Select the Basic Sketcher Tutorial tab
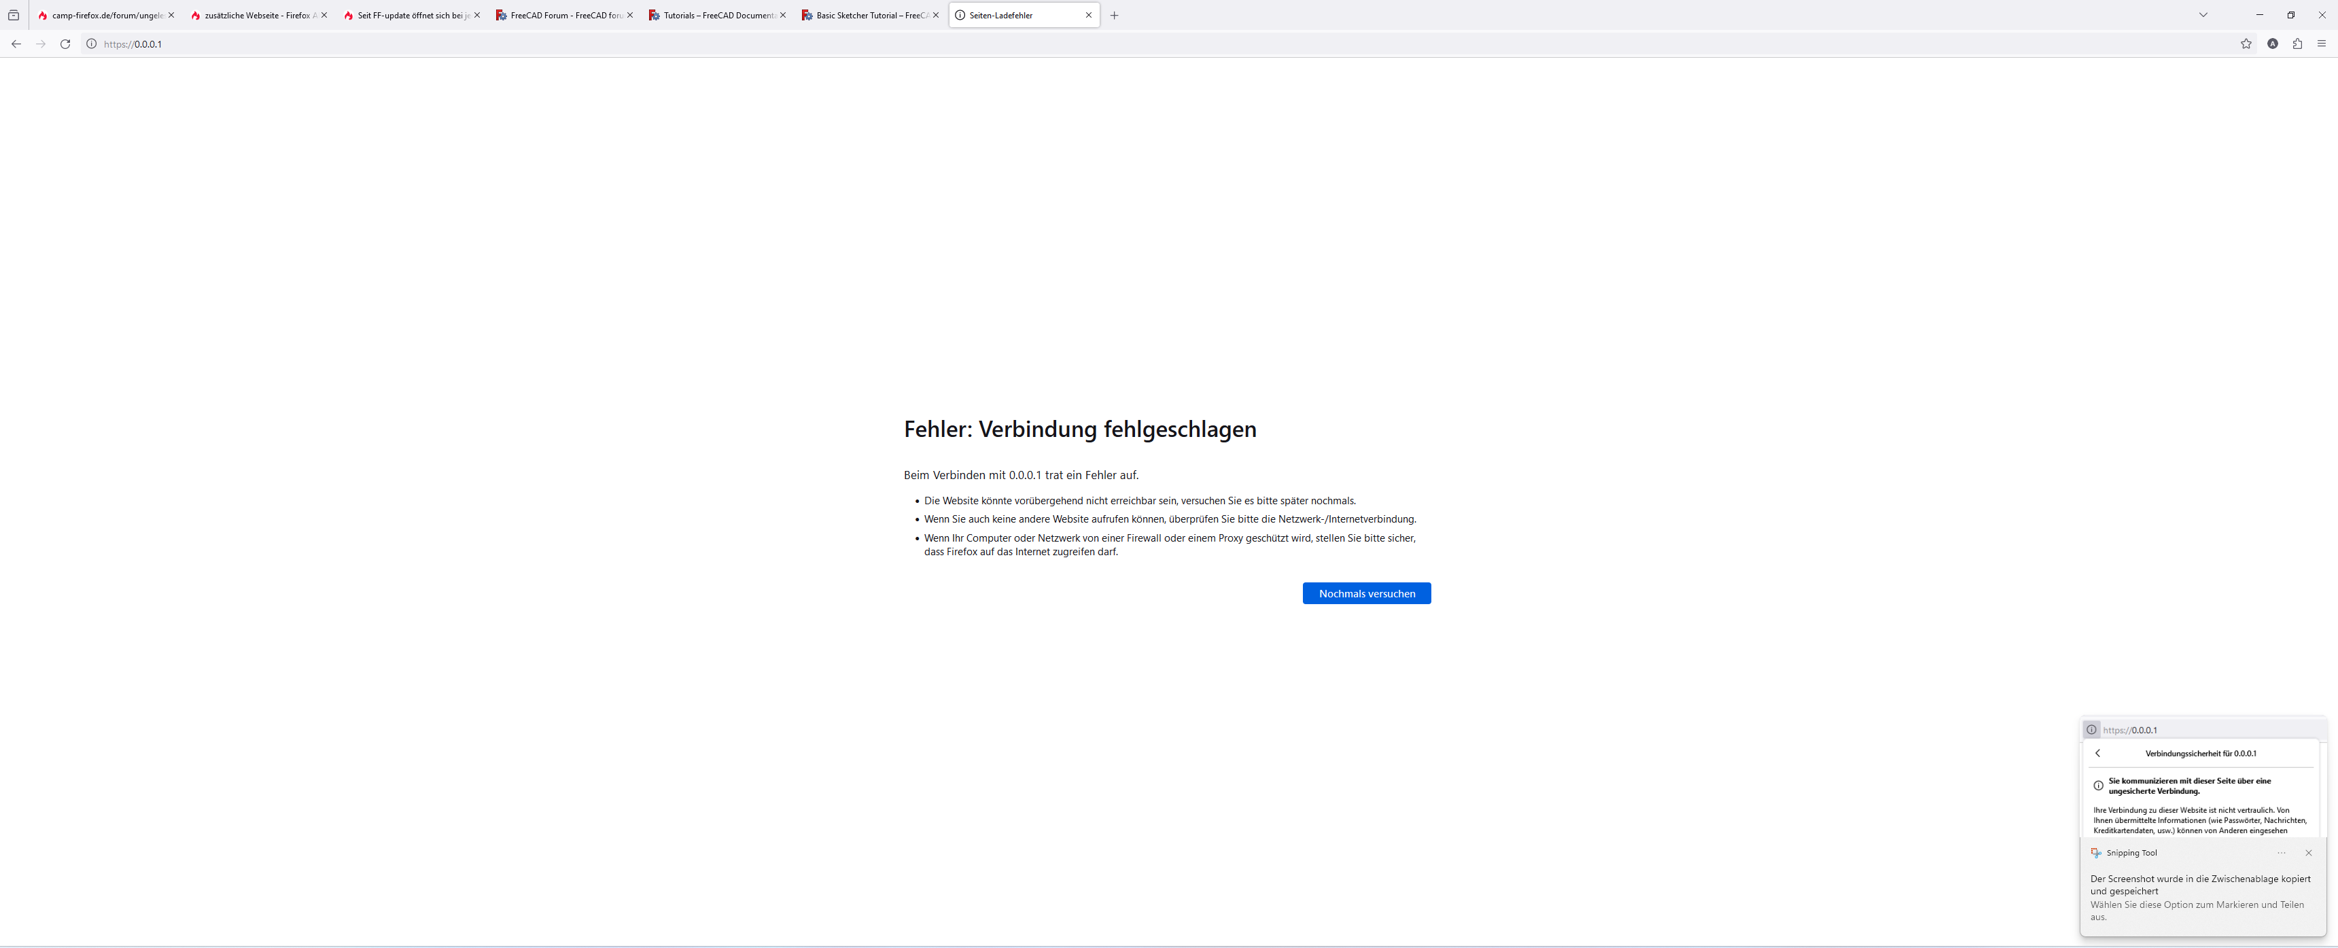 [864, 16]
